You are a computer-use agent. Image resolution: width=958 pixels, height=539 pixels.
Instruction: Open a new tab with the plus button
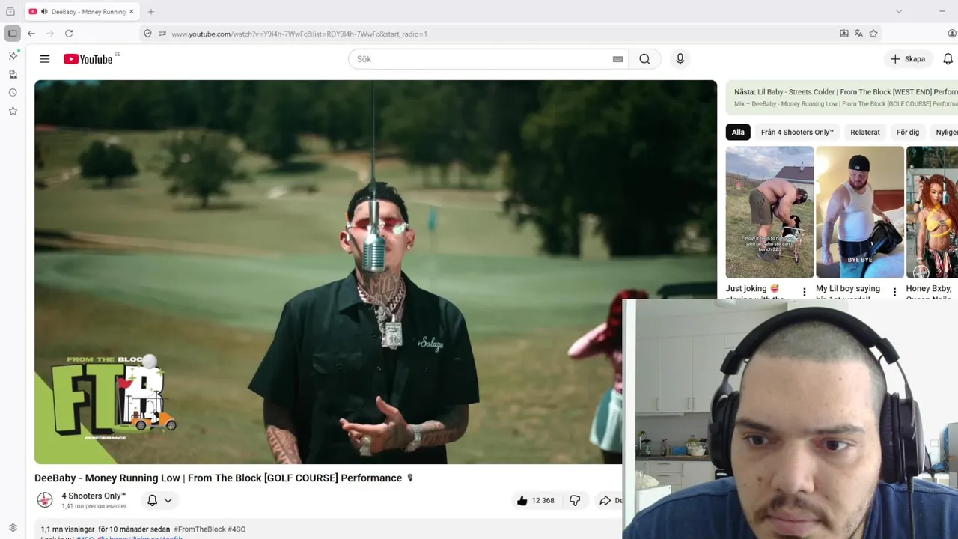pyautogui.click(x=151, y=12)
